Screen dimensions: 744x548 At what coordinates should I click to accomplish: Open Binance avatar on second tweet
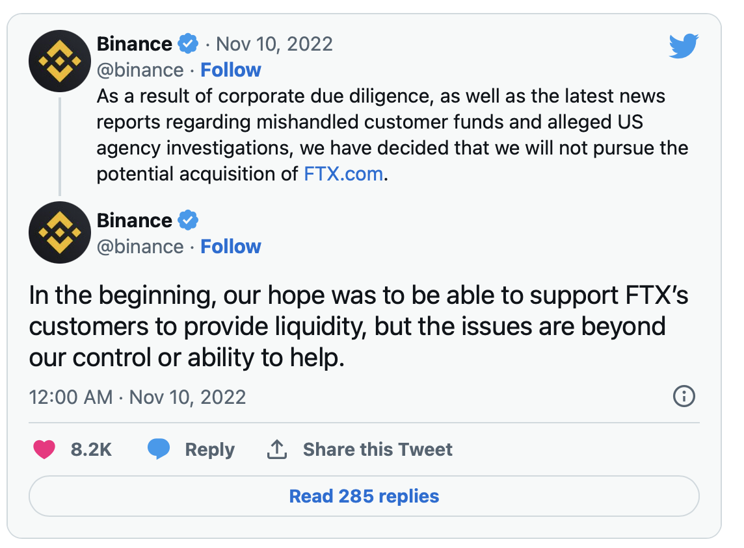click(59, 232)
